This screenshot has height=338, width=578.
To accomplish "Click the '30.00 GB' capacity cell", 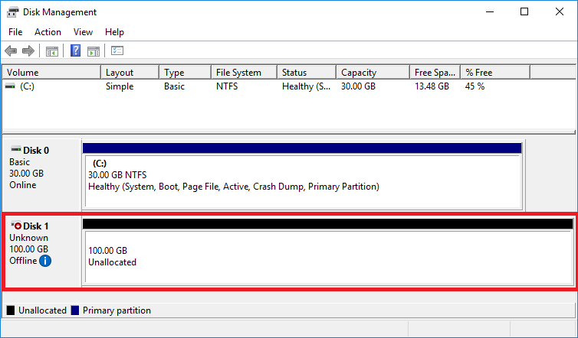I will tap(358, 86).
